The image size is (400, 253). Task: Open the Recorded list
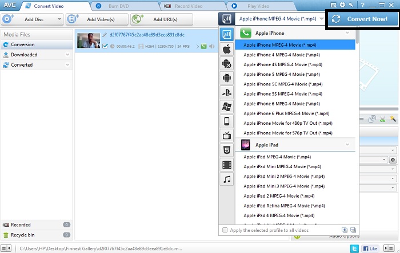37,225
